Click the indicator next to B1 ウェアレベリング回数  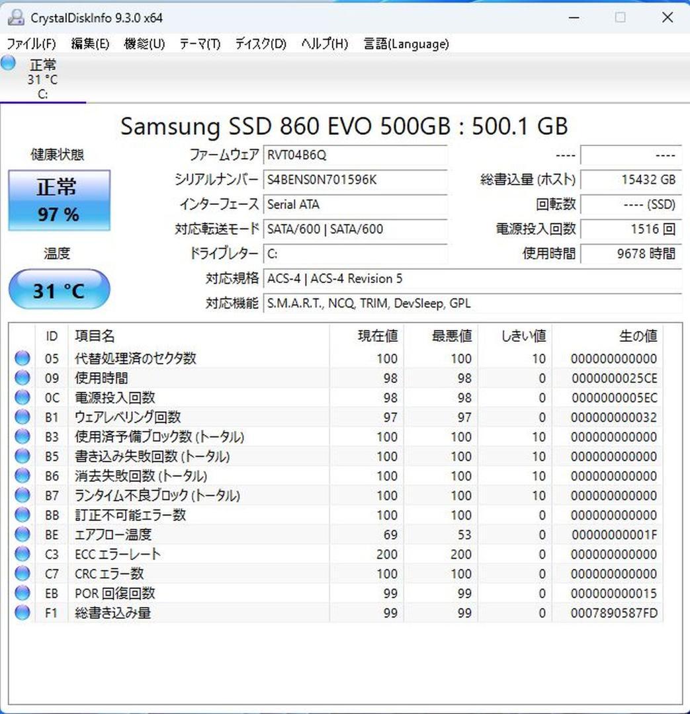click(x=22, y=417)
